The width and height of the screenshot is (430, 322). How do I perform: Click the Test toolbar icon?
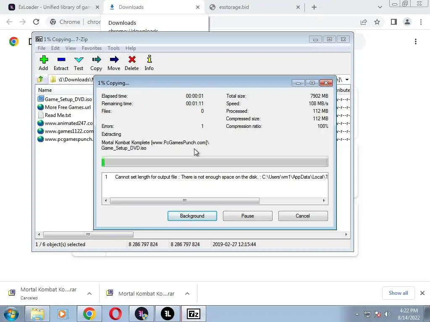[x=79, y=63]
